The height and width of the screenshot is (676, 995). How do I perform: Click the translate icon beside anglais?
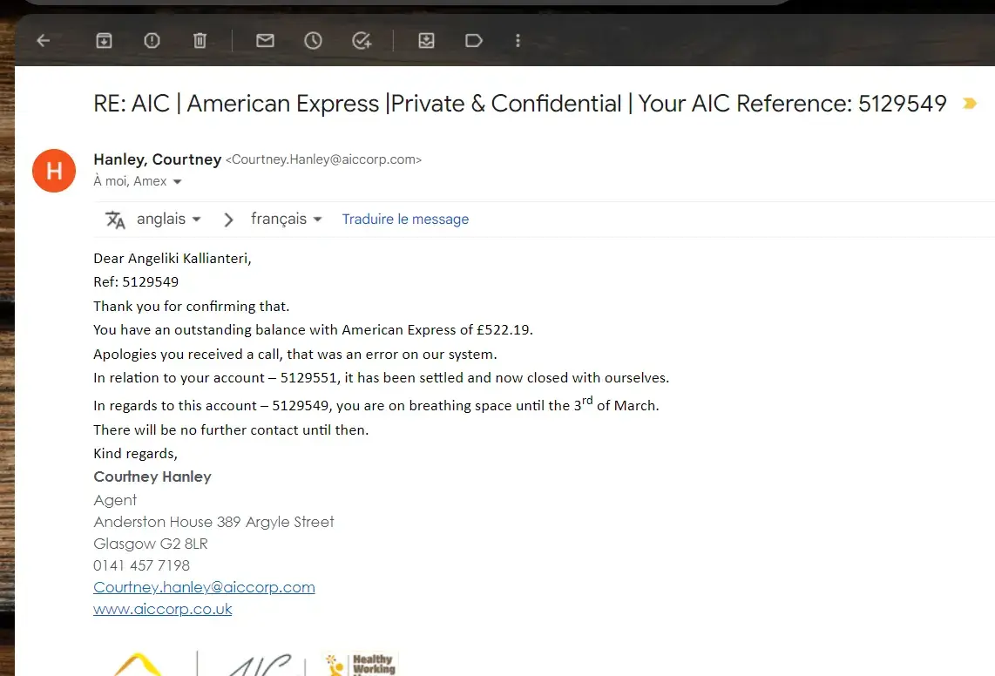[115, 220]
